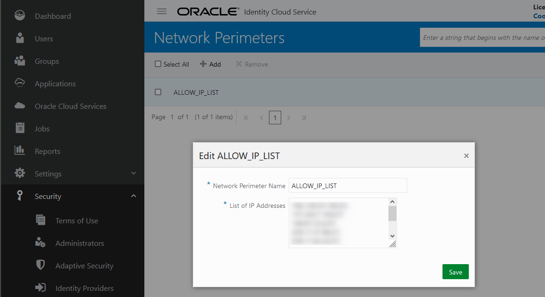
Task: Click the page number 1 box
Action: [x=275, y=118]
